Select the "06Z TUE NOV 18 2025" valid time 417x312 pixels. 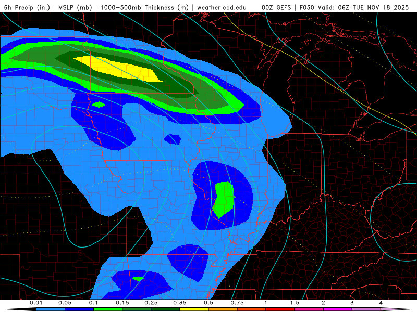[x=373, y=7]
